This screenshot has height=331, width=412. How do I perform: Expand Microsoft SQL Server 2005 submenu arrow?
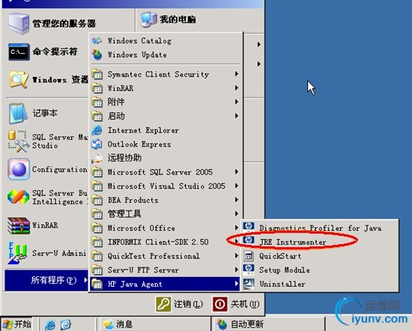pyautogui.click(x=237, y=171)
